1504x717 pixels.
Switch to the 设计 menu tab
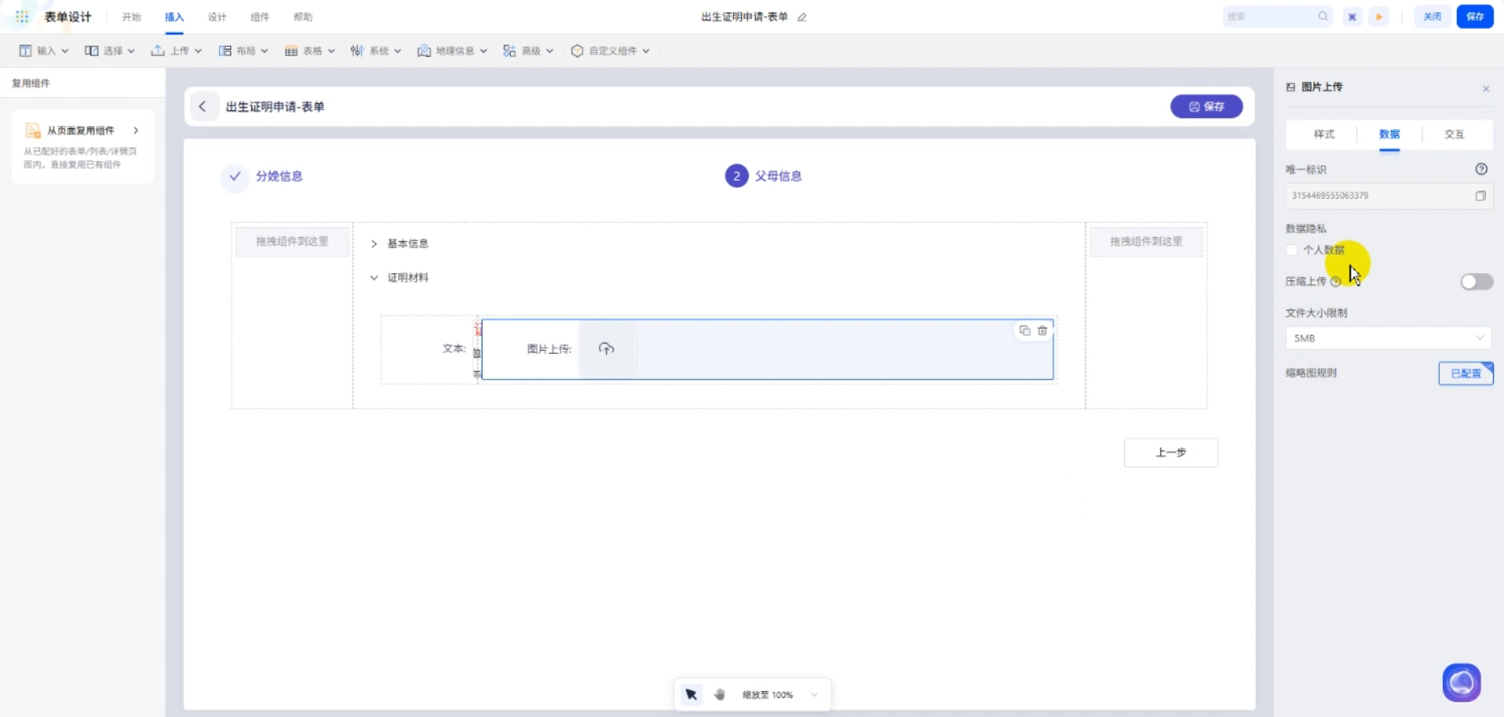[x=217, y=17]
